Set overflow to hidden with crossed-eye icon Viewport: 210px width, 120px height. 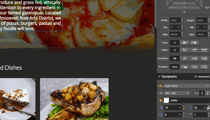pyautogui.click(x=184, y=59)
